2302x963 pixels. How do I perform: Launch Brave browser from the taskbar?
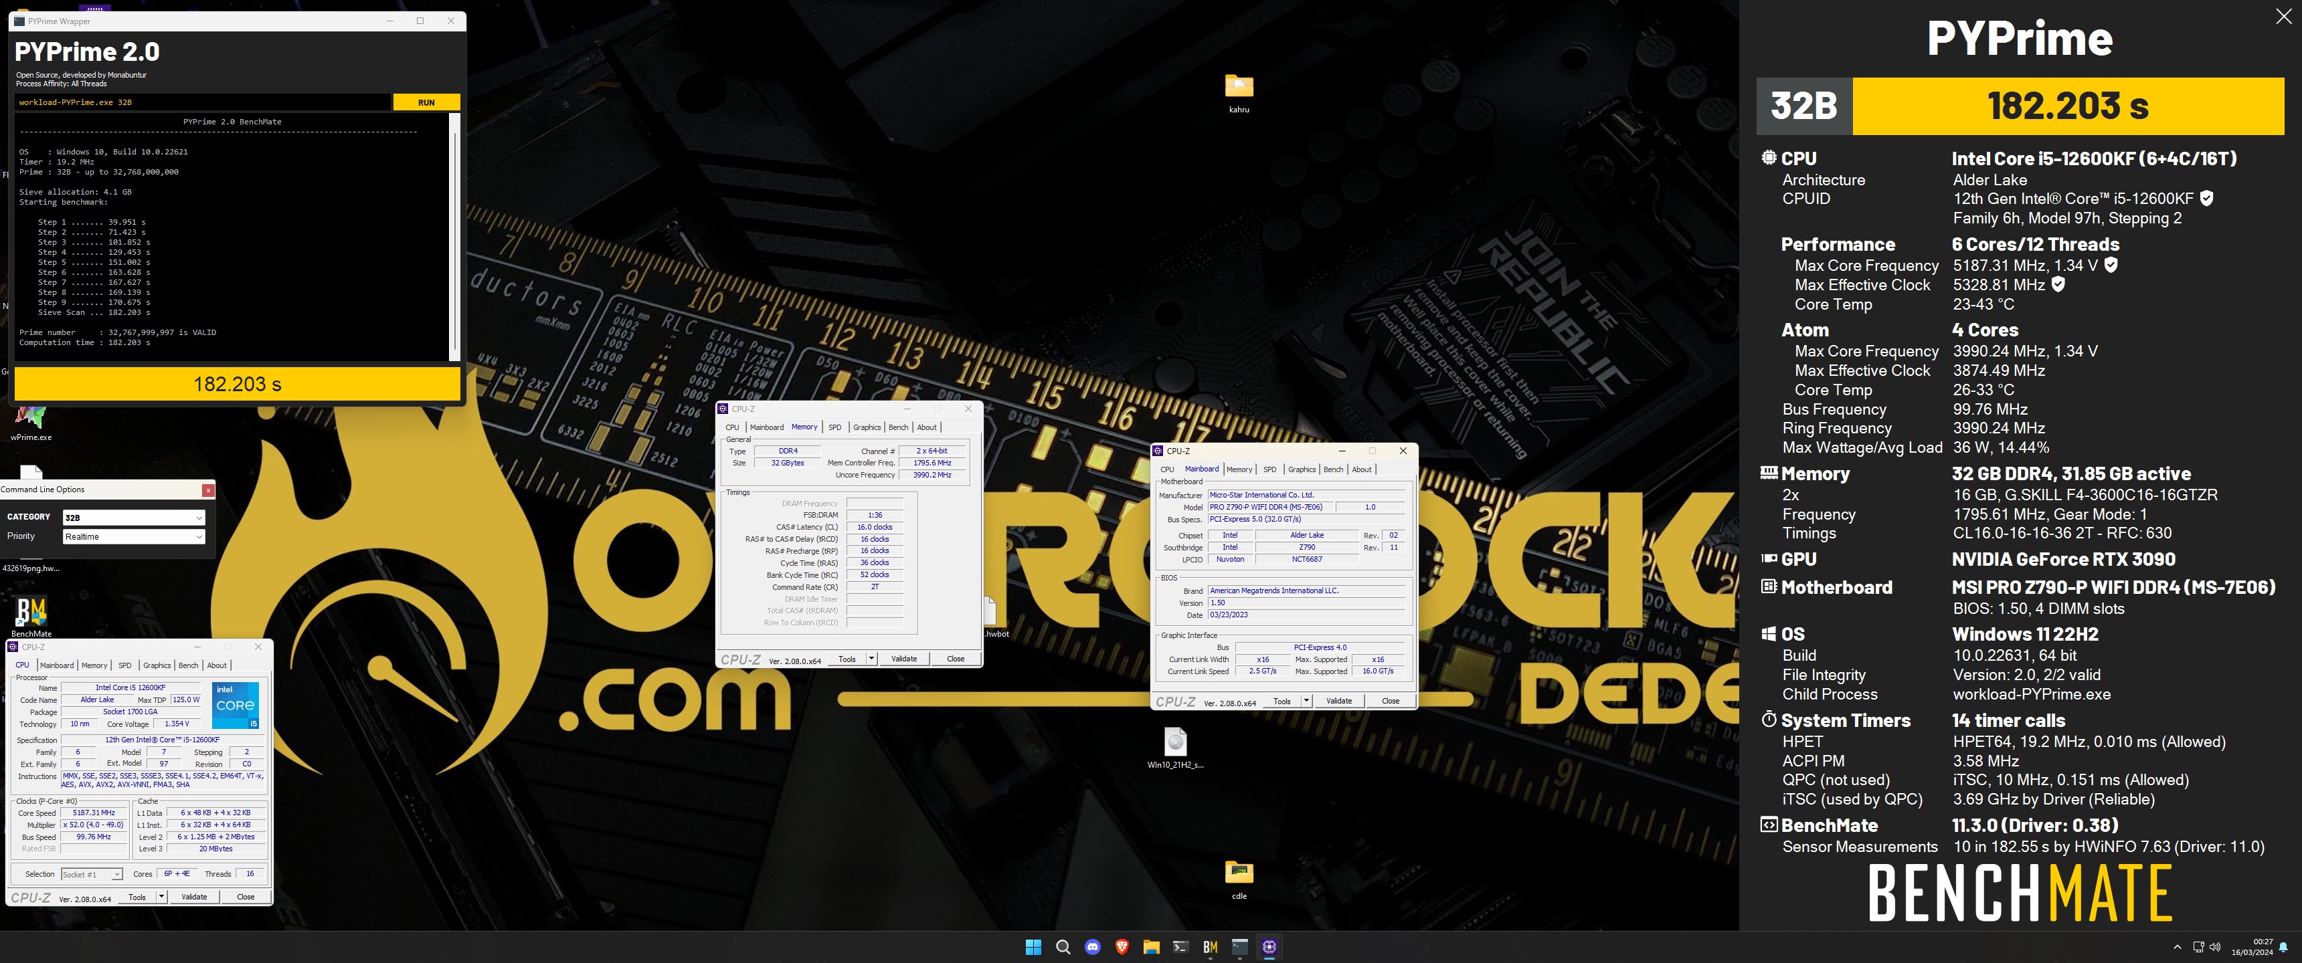pyautogui.click(x=1122, y=947)
